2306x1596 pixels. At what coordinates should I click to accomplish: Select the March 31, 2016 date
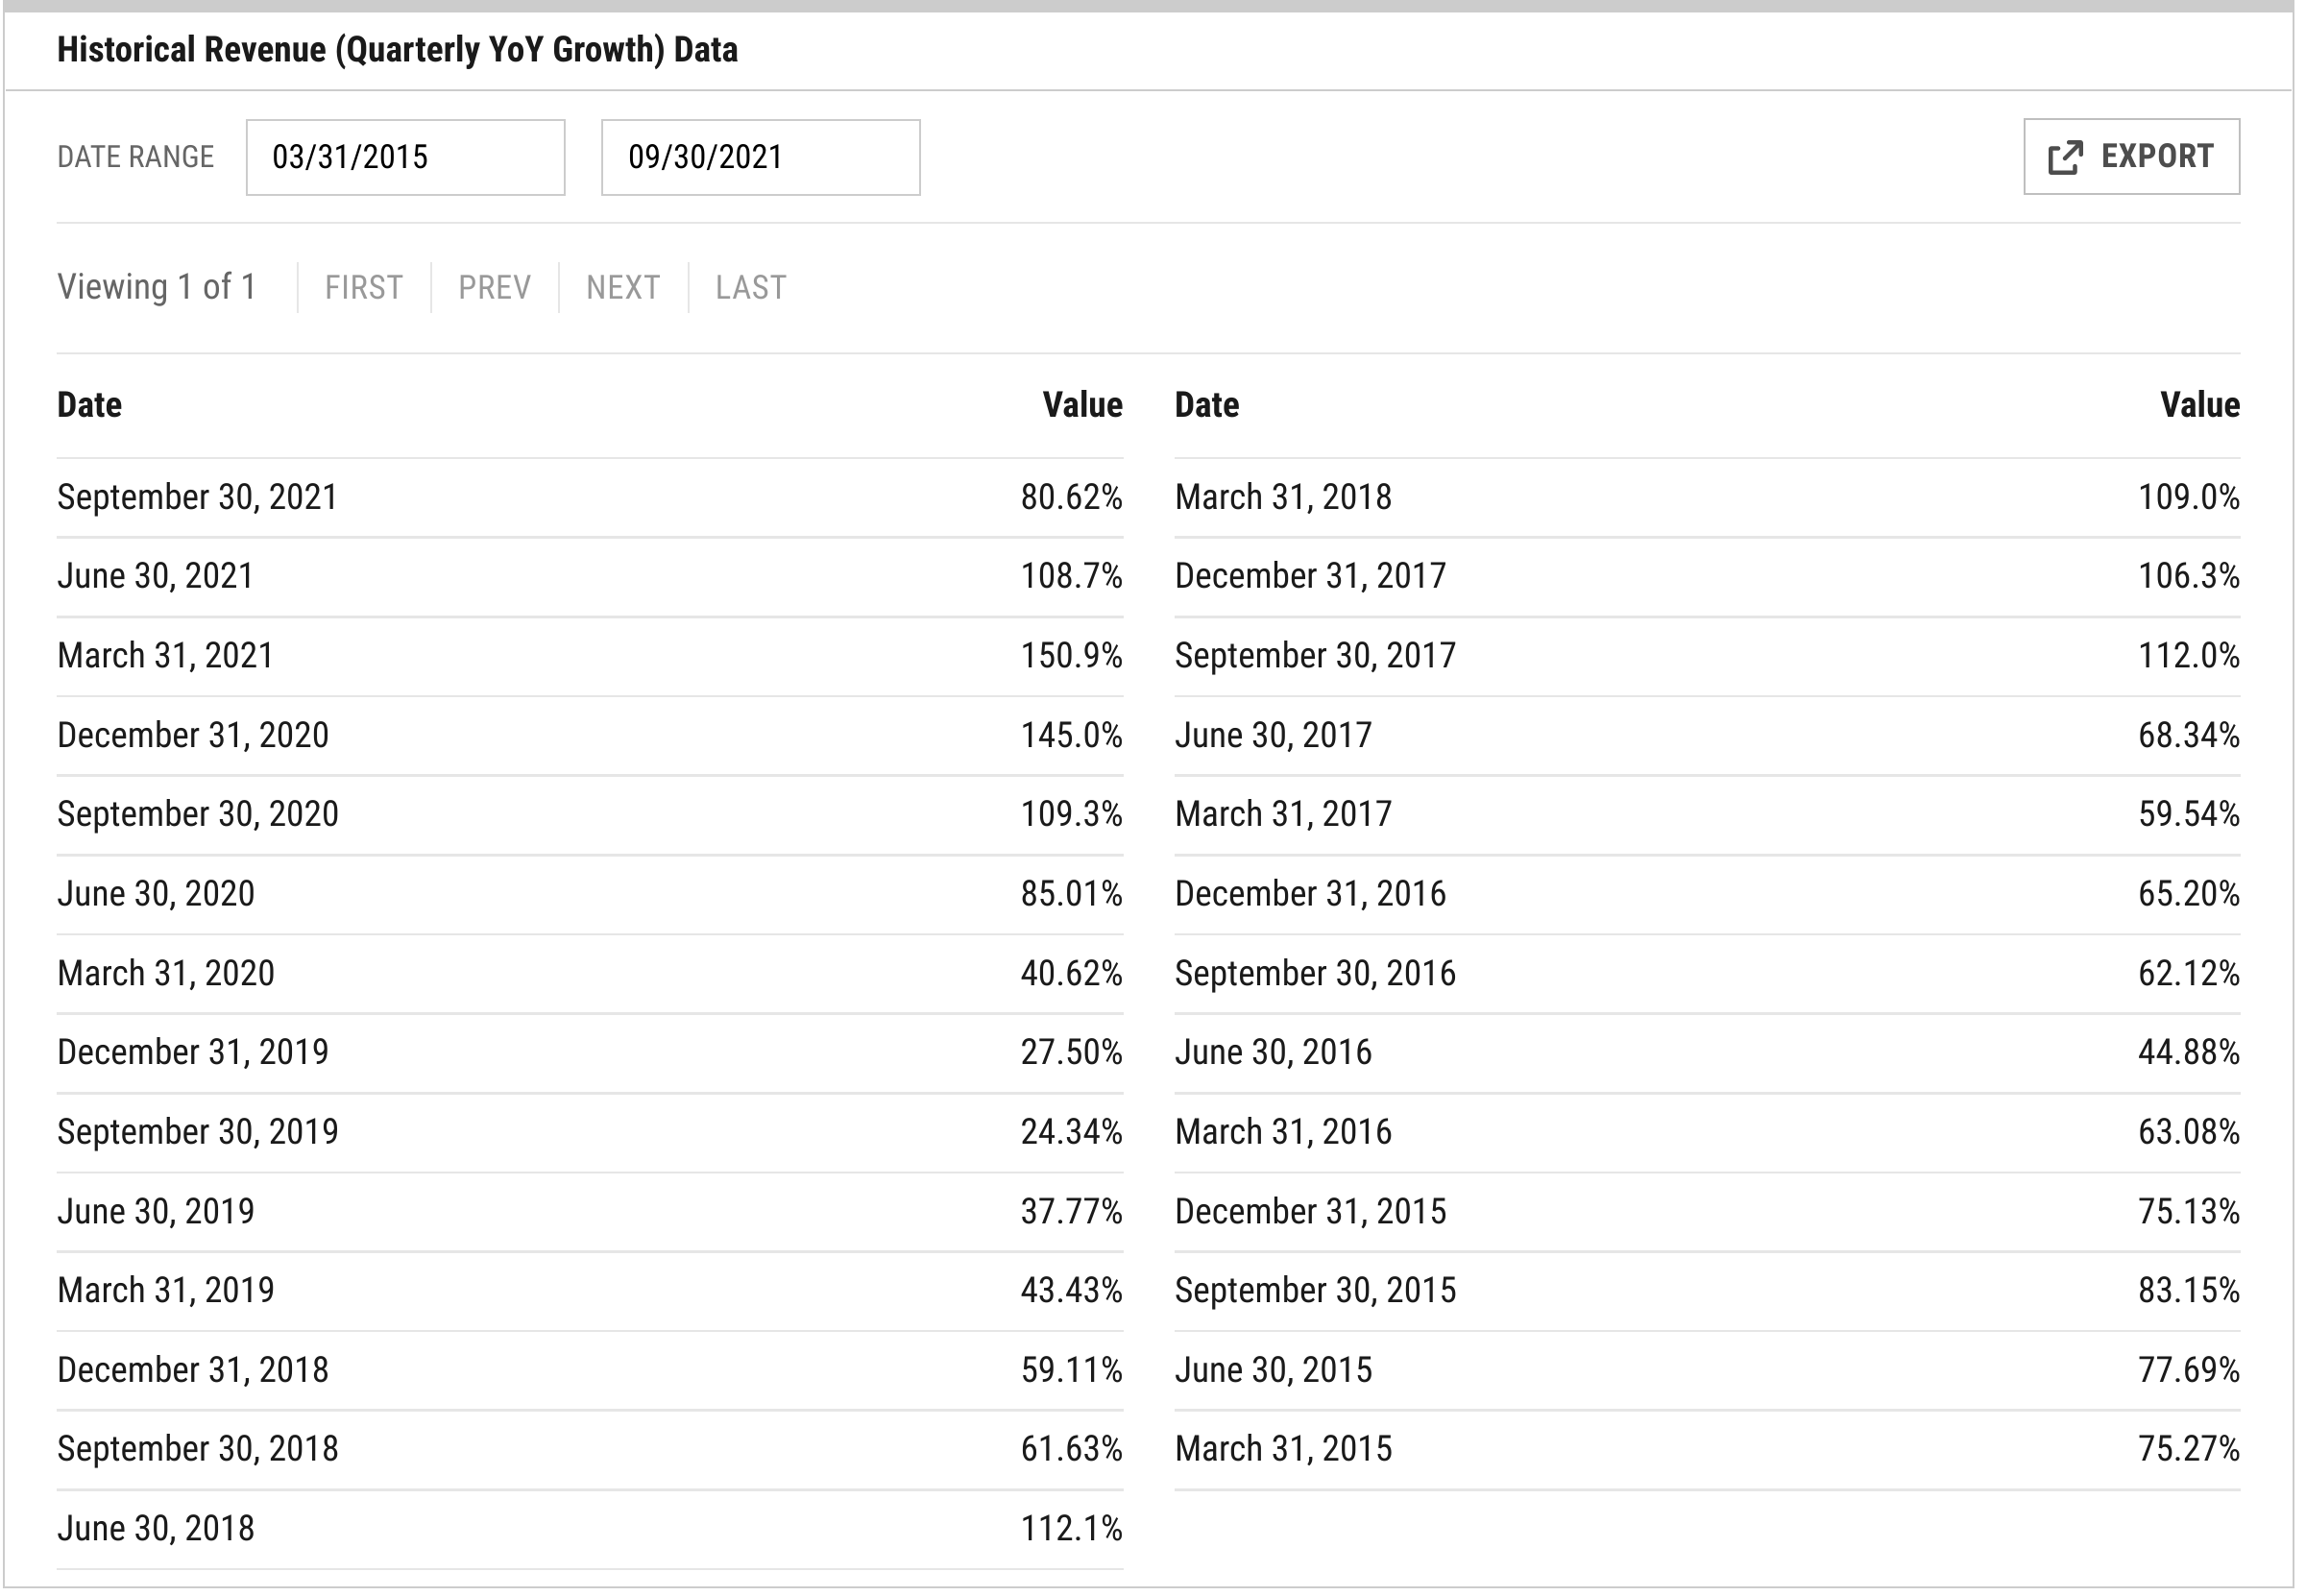click(1283, 1132)
